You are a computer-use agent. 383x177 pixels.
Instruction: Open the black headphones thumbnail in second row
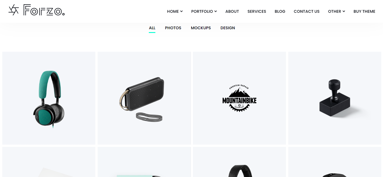[x=239, y=162]
